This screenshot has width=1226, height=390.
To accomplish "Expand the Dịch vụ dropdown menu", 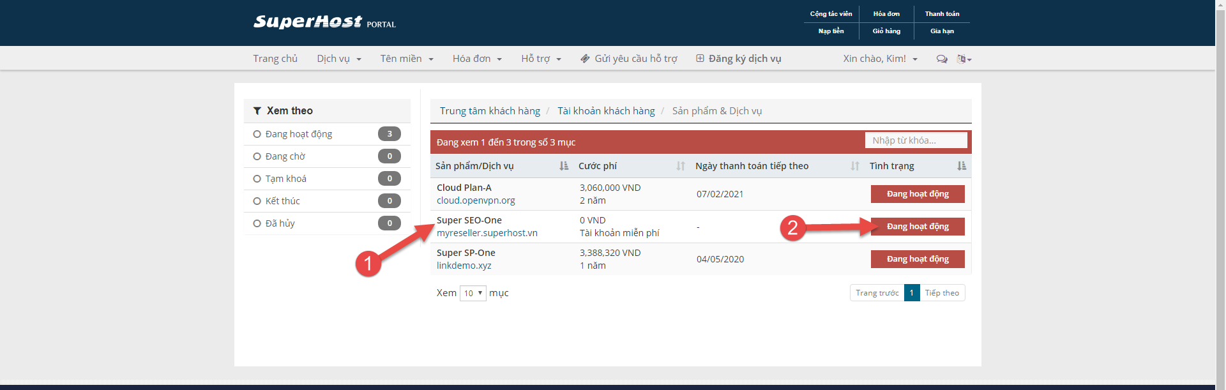I will click(338, 59).
